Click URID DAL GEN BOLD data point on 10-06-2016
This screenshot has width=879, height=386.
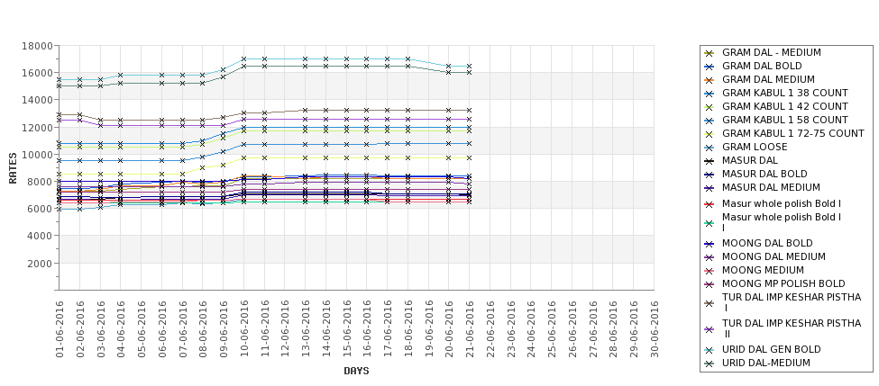(243, 58)
